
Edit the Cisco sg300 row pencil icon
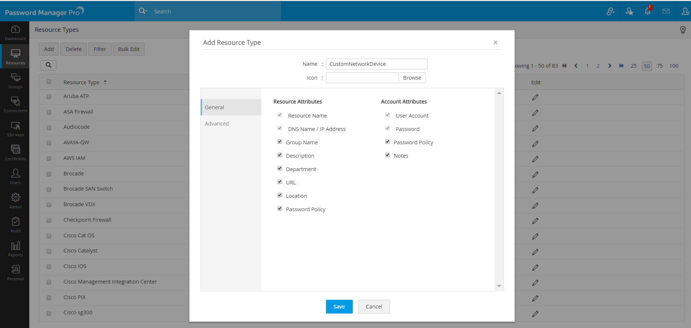535,314
